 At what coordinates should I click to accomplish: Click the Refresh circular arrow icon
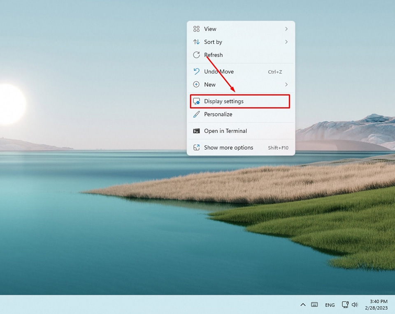click(x=197, y=55)
